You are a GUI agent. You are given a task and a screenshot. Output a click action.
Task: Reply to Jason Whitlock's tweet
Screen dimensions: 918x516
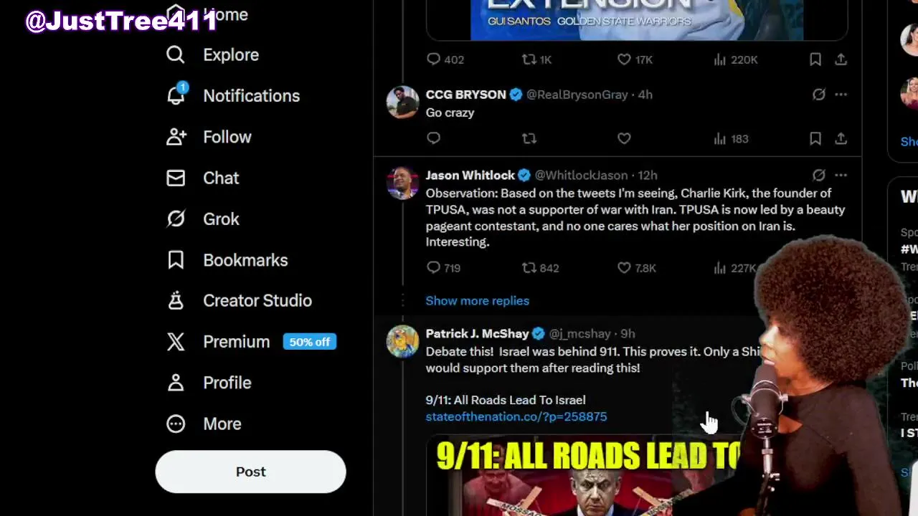(x=433, y=267)
